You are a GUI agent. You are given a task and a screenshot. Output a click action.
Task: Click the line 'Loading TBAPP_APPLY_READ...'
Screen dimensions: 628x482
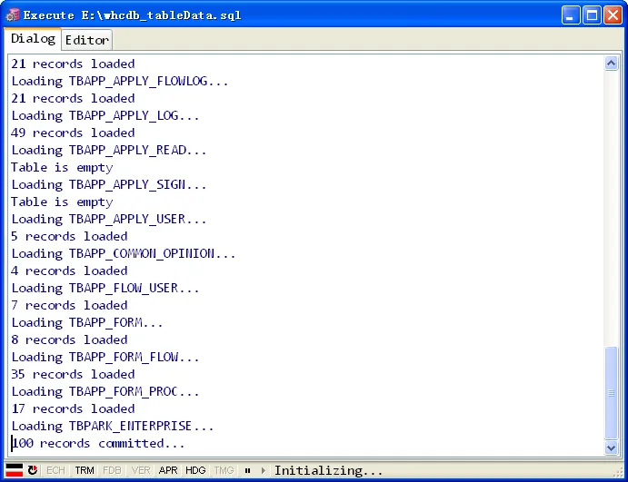pyautogui.click(x=109, y=150)
